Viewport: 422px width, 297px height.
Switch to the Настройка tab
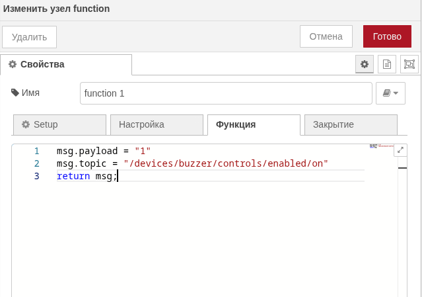[157, 124]
